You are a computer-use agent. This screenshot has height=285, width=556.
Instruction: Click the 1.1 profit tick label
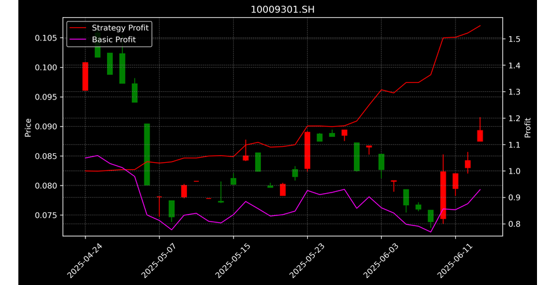514,144
